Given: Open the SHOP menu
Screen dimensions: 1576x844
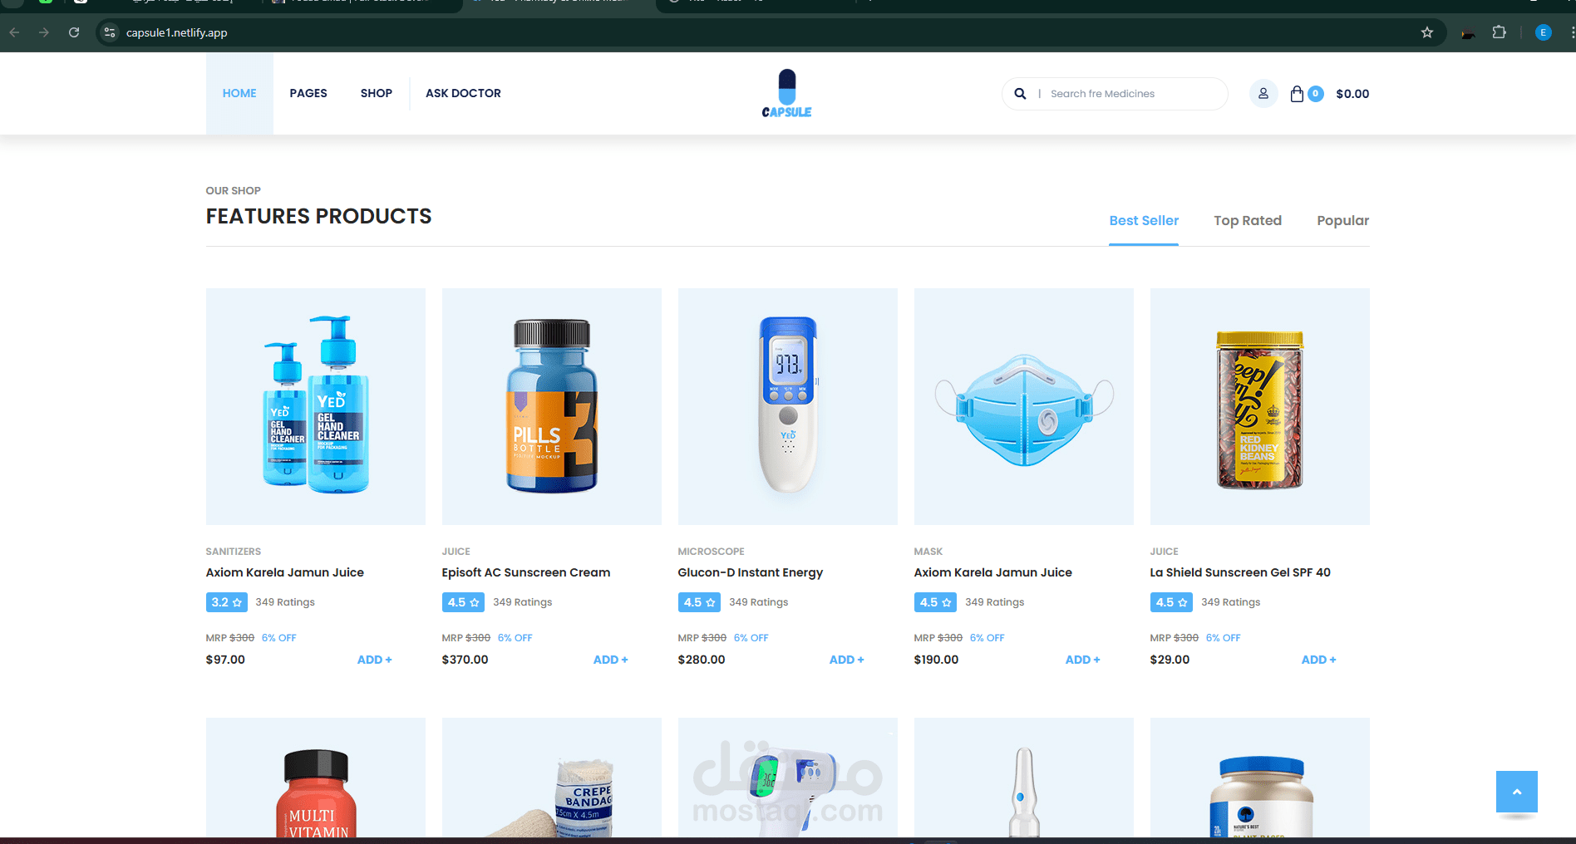Looking at the screenshot, I should pyautogui.click(x=377, y=93).
